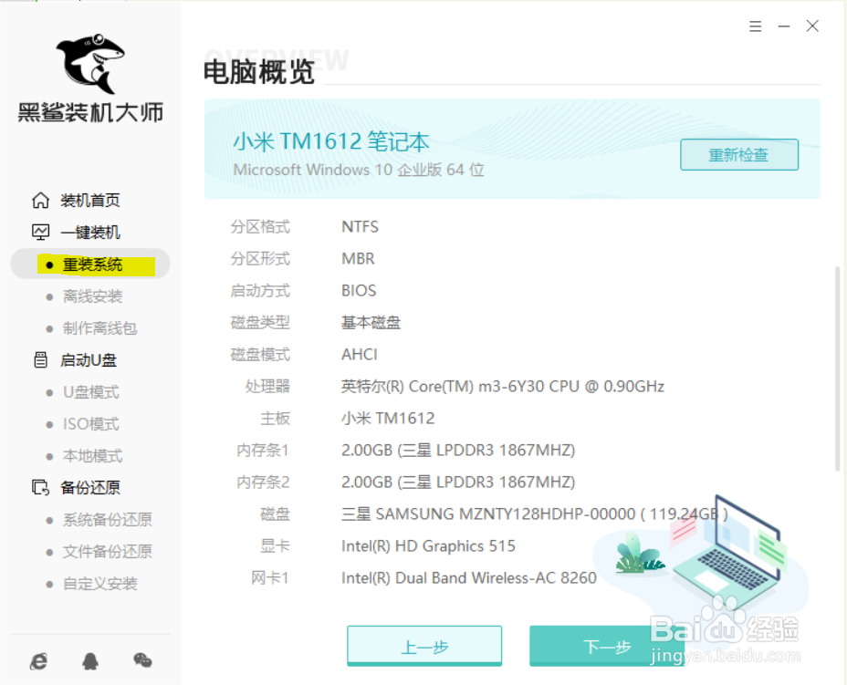
Task: Click the 电脑概览 page heading
Action: click(x=259, y=72)
